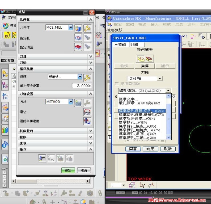Select 標準鑽孔循環,深孔 (G83) list entry
This screenshot has height=204, width=211.
pyautogui.click(x=142, y=111)
